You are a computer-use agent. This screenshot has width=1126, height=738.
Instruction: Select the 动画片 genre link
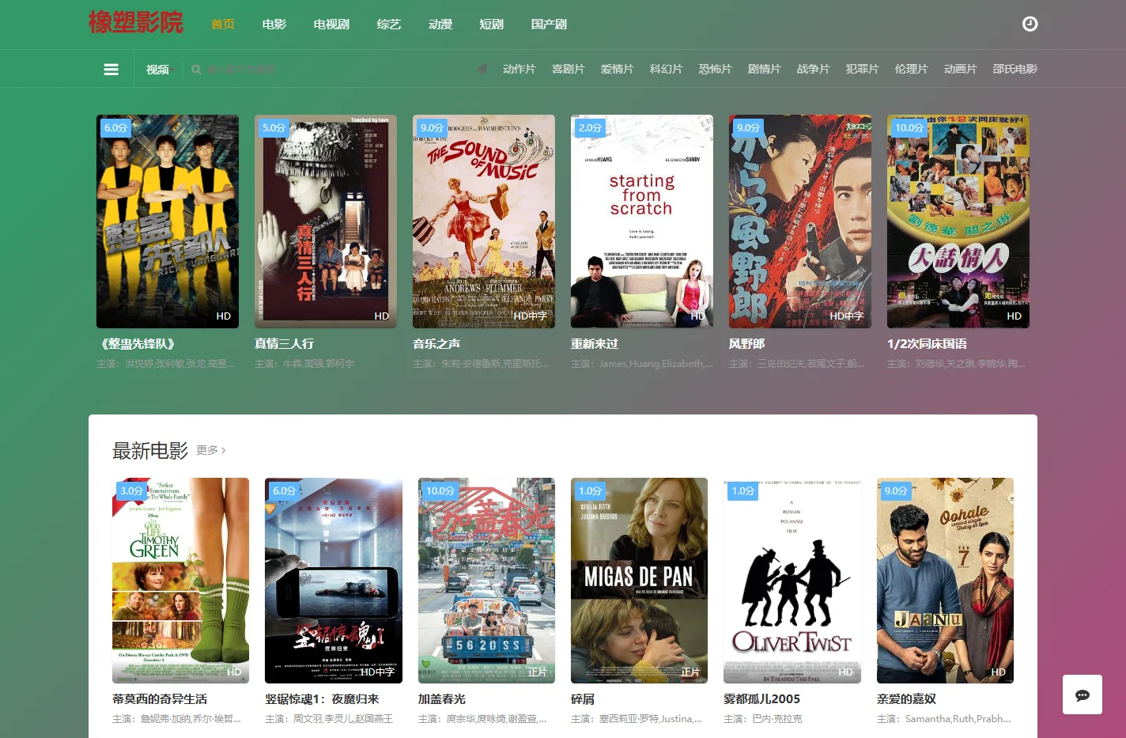[x=960, y=69]
